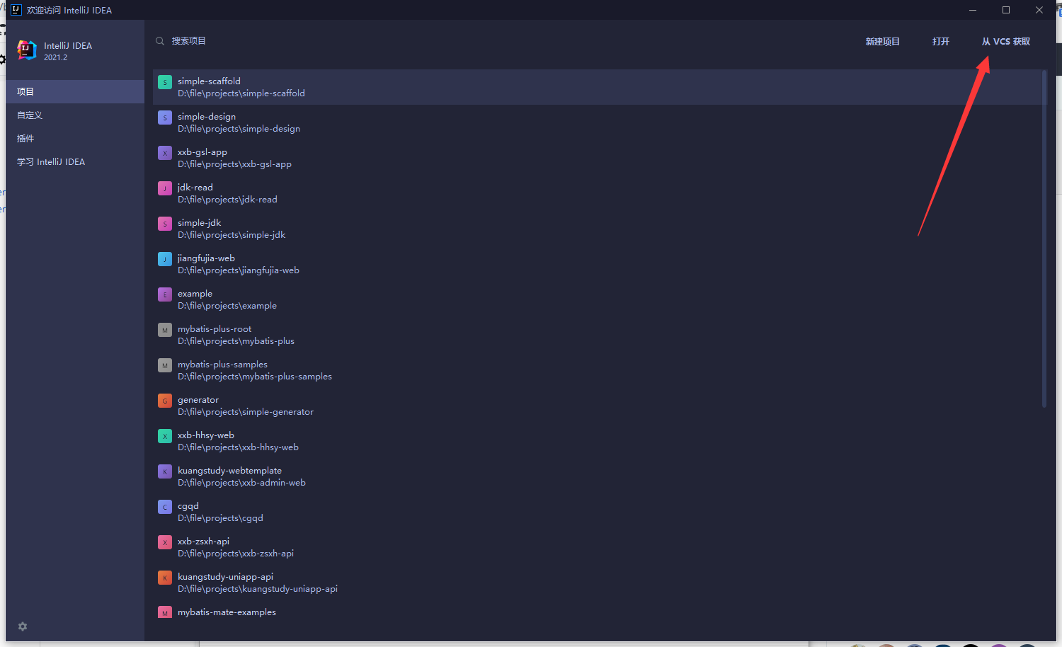The width and height of the screenshot is (1062, 647).
Task: Click the 打开 button
Action: coord(940,42)
